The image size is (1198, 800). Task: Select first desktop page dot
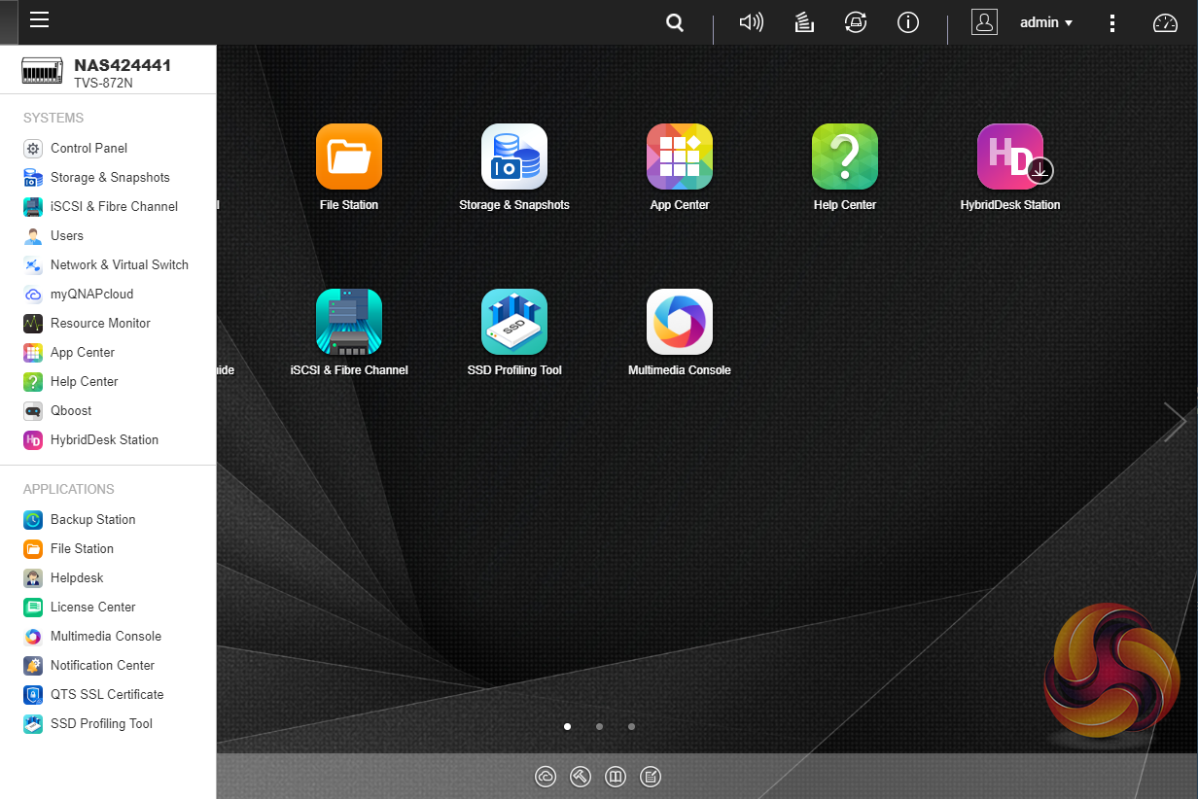567,726
